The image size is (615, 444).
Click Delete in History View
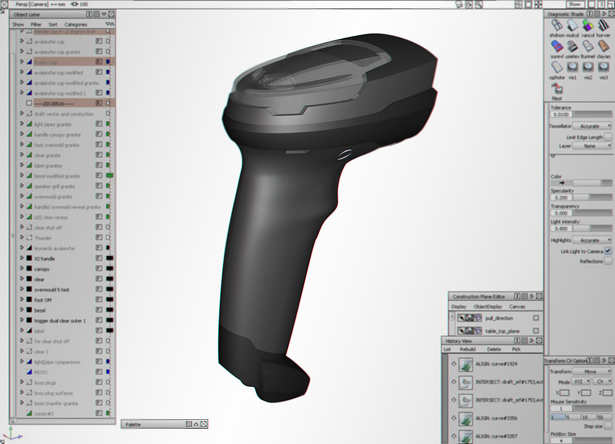[x=494, y=349]
